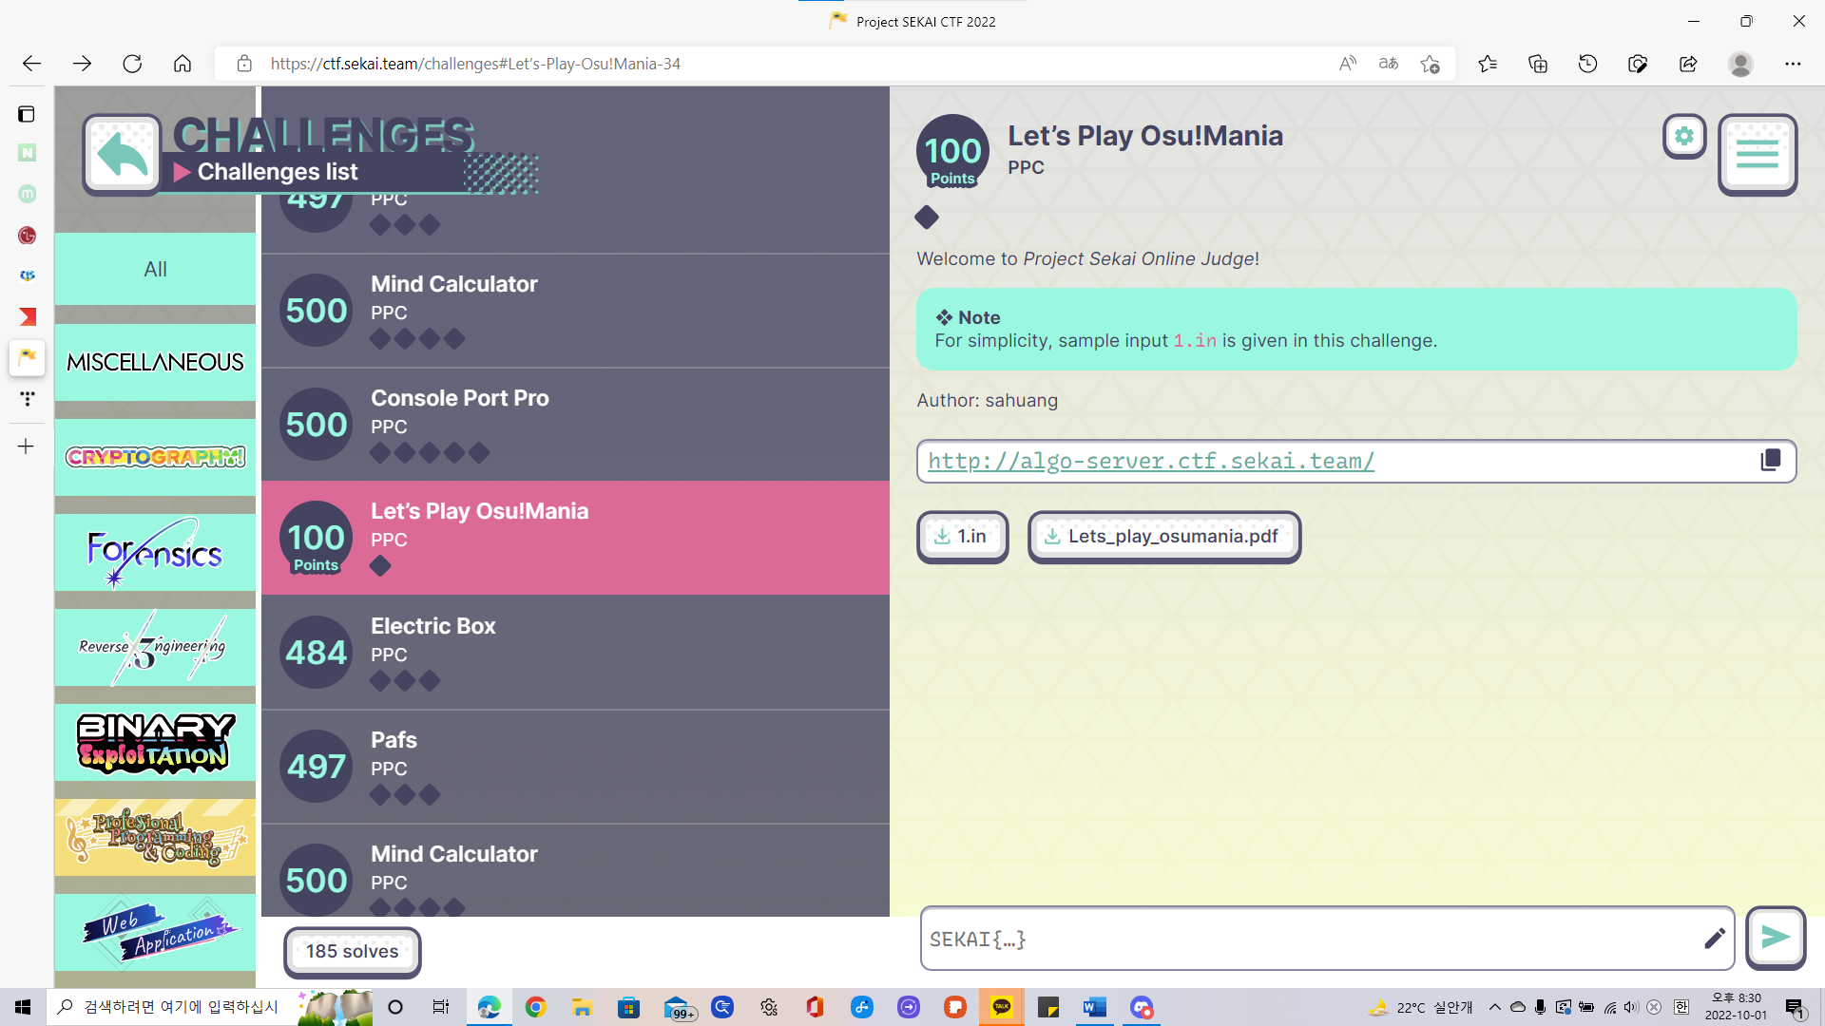This screenshot has height=1026, width=1825.
Task: Download Lets_play_osumania.pdf
Action: click(x=1163, y=537)
